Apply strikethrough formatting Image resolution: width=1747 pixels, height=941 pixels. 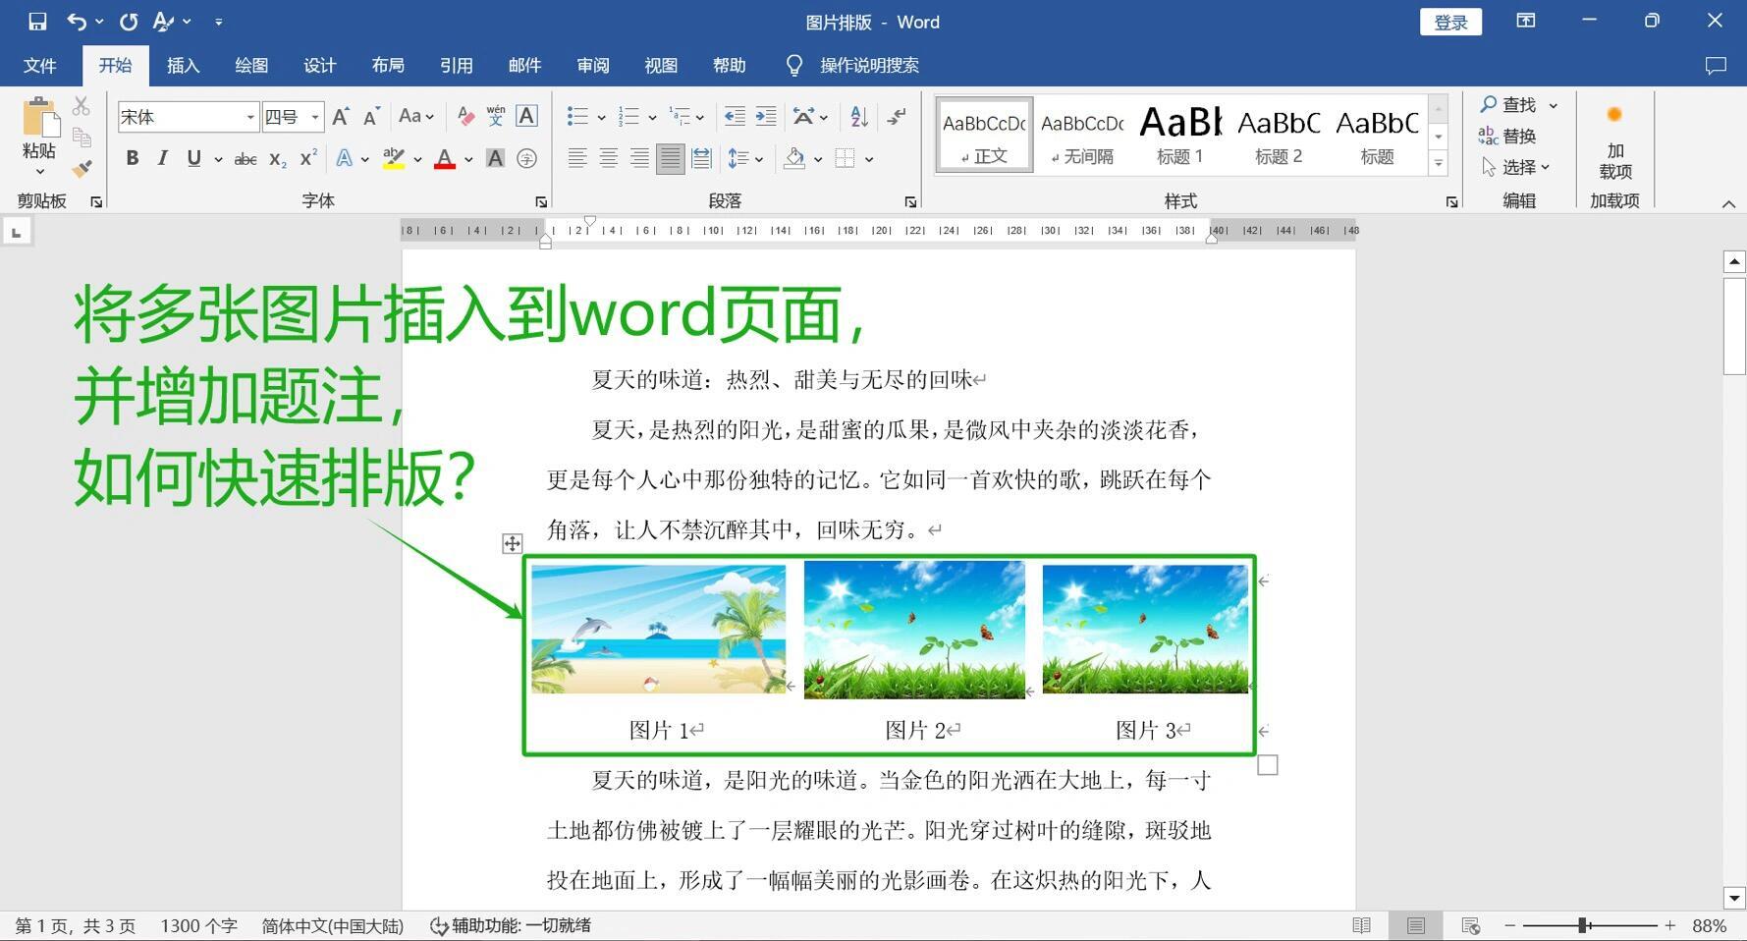(x=246, y=159)
